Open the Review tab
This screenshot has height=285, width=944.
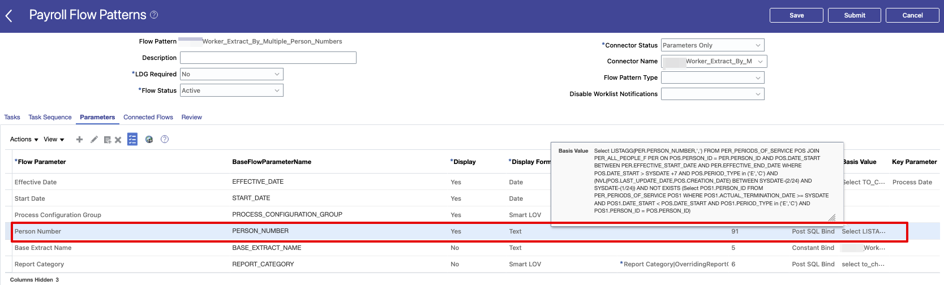point(191,117)
